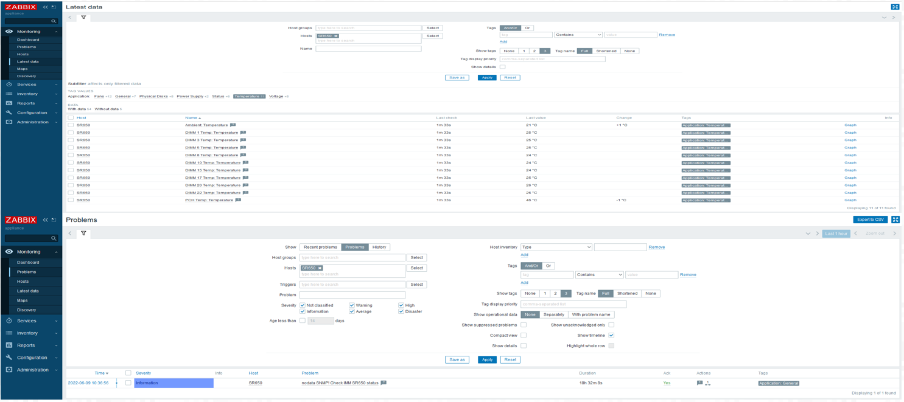Tick checkbox for DIMM 1 Temp row

[71, 133]
